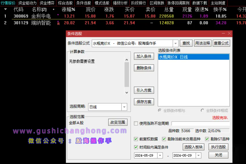
Task: Minimize the 条件选股 dialog
Action: click(x=223, y=33)
